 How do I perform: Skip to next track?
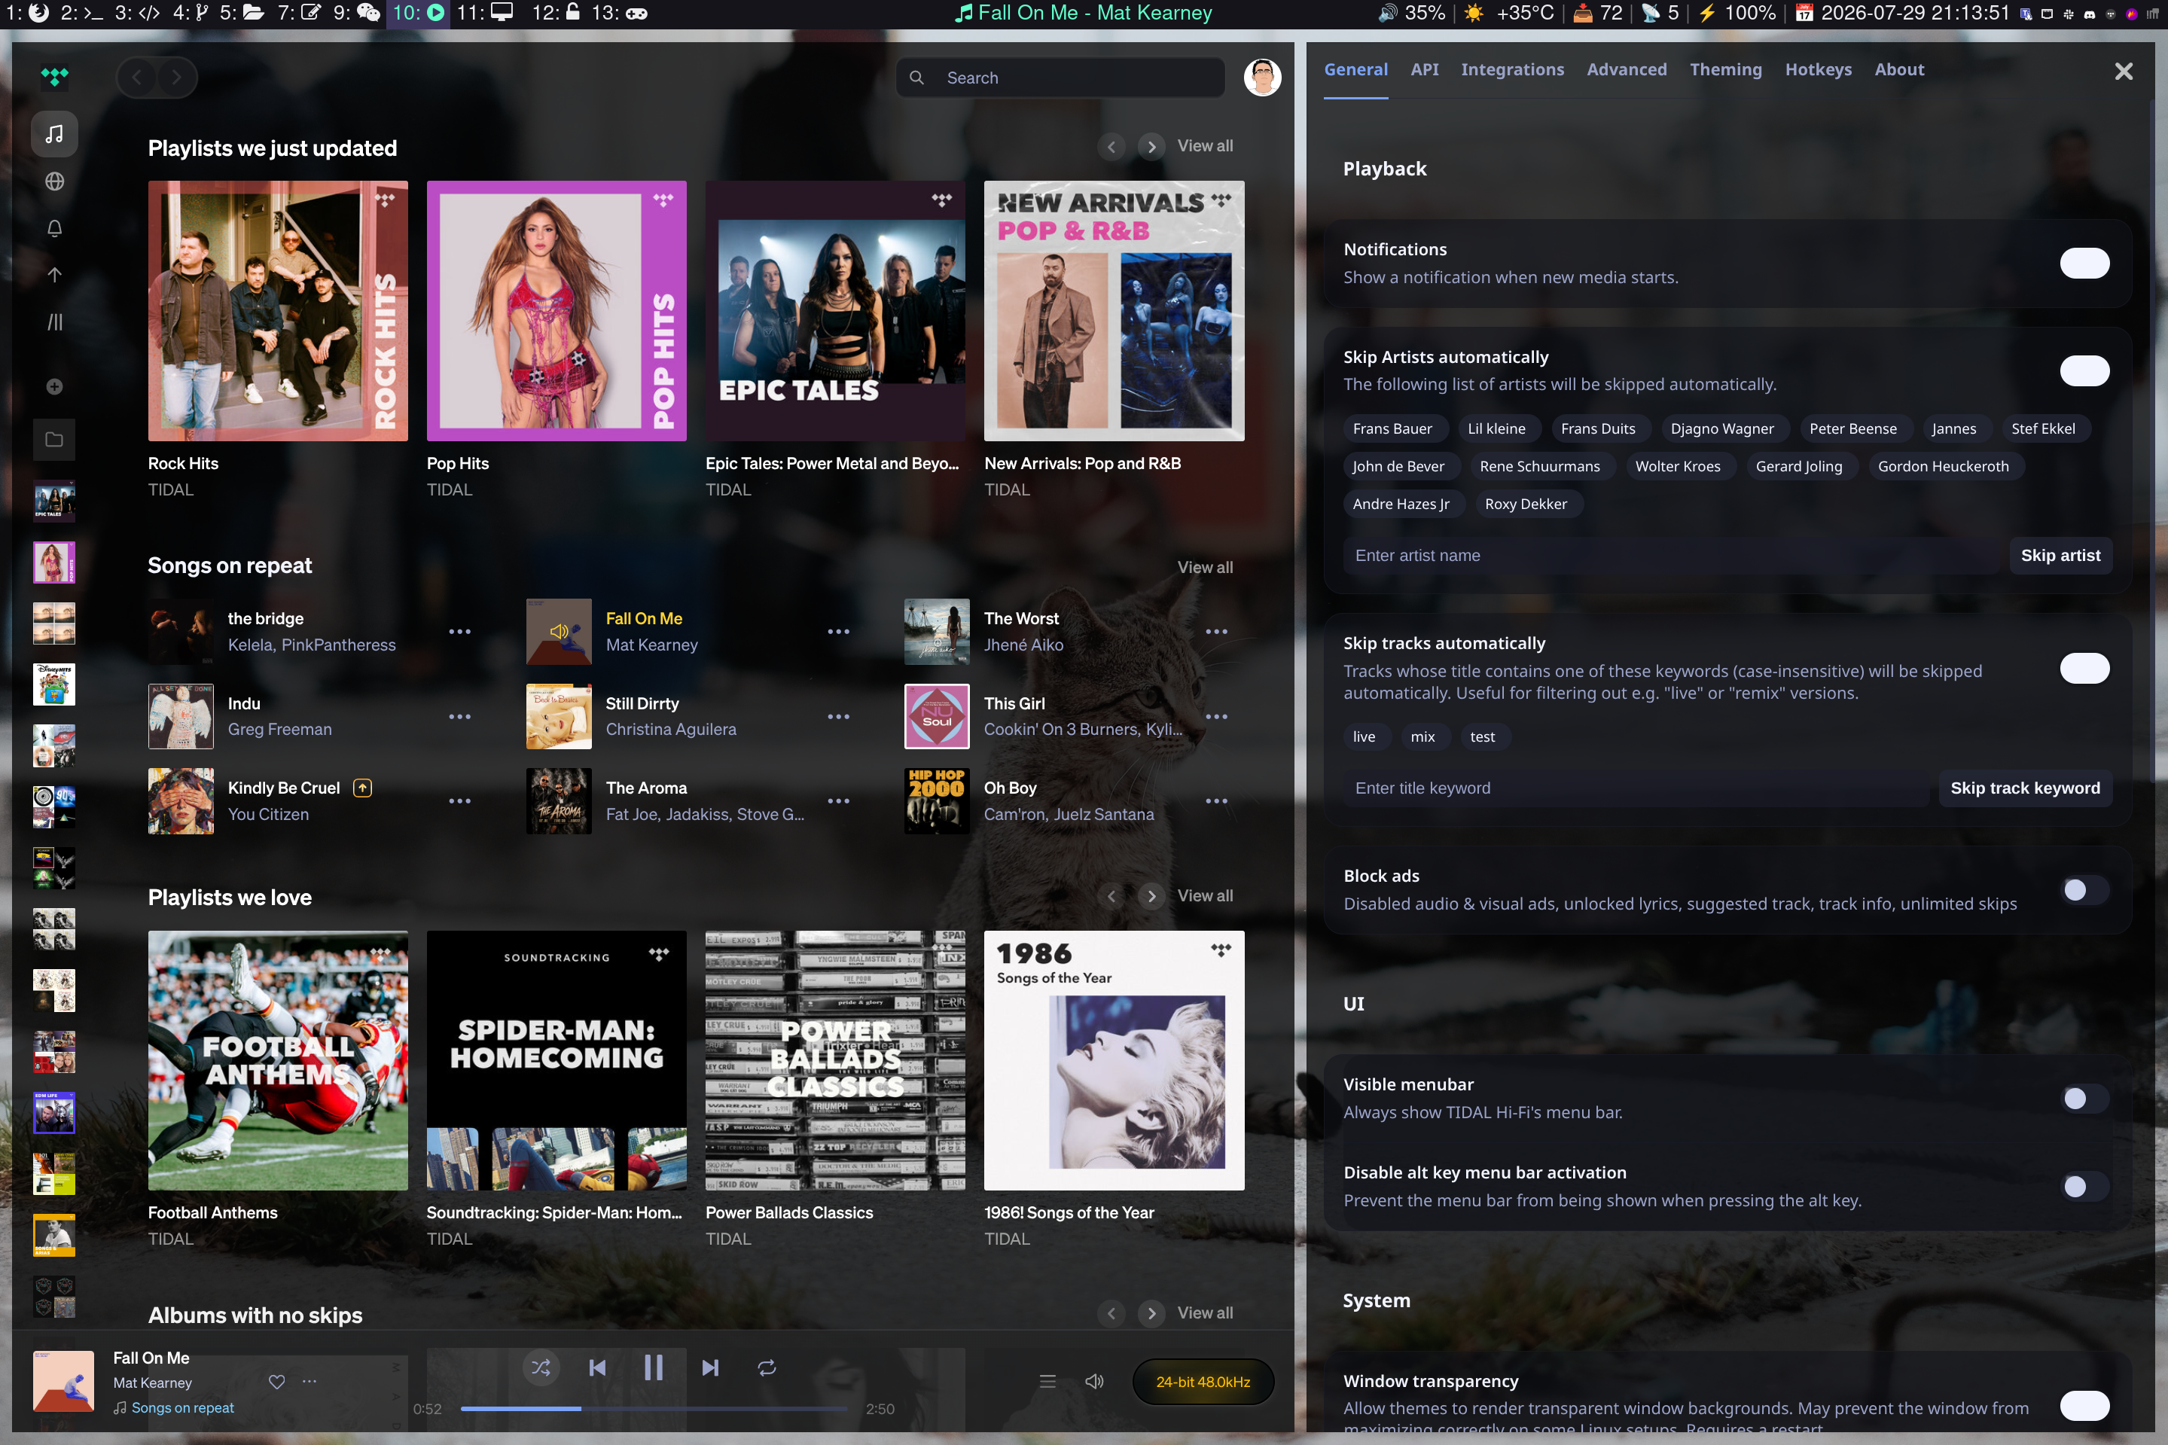tap(709, 1367)
